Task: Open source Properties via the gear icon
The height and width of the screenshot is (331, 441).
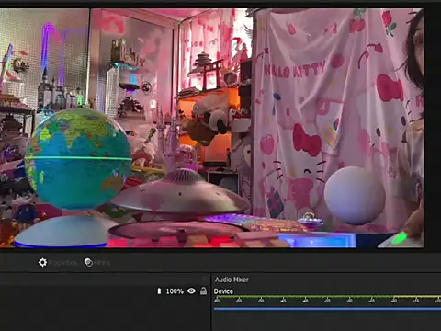Action: coord(57,263)
